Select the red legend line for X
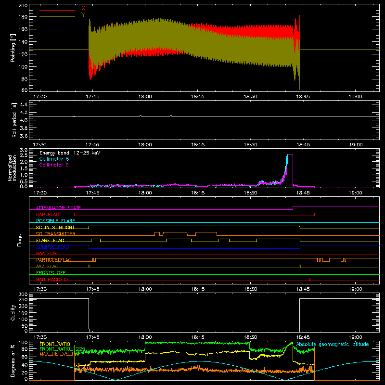385x385 pixels. click(57, 10)
